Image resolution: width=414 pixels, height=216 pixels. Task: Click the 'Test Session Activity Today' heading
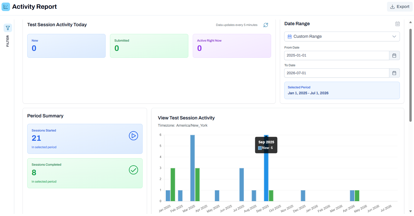[x=57, y=25]
